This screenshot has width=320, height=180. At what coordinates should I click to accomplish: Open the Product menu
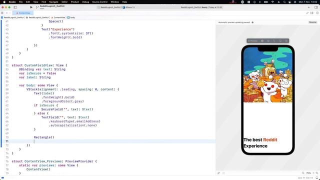coord(75,2)
